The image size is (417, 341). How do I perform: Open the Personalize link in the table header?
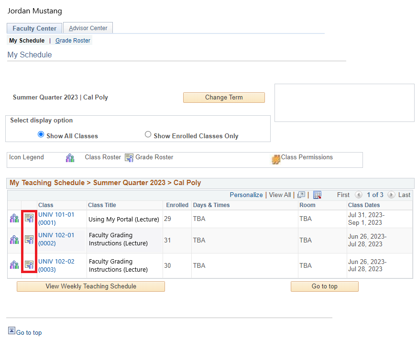246,195
